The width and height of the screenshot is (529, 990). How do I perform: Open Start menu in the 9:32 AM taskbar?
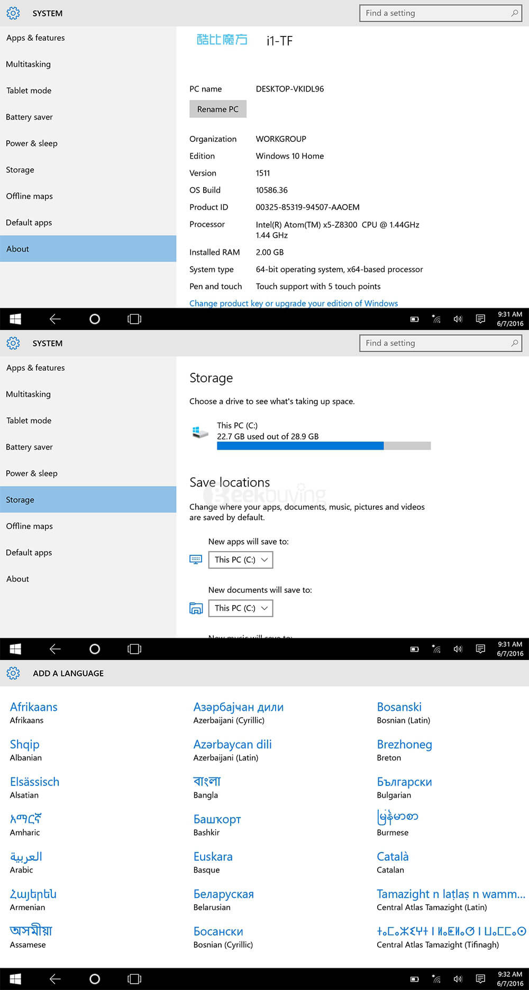[x=15, y=979]
